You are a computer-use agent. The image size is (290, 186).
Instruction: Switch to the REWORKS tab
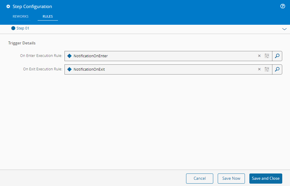[21, 16]
